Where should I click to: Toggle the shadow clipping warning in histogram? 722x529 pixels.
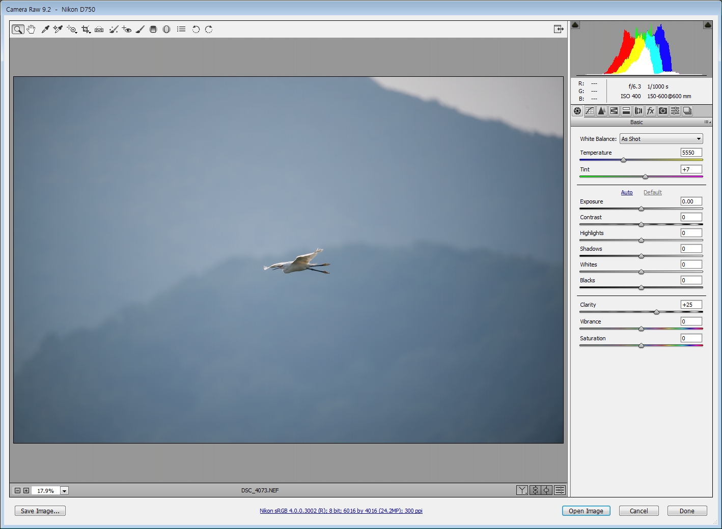click(575, 25)
